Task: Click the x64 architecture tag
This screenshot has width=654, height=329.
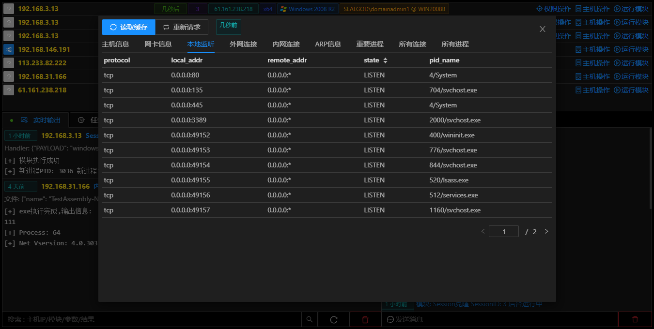Action: 267,9
